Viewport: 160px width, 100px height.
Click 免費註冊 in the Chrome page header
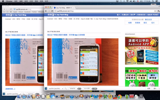tap(125, 15)
